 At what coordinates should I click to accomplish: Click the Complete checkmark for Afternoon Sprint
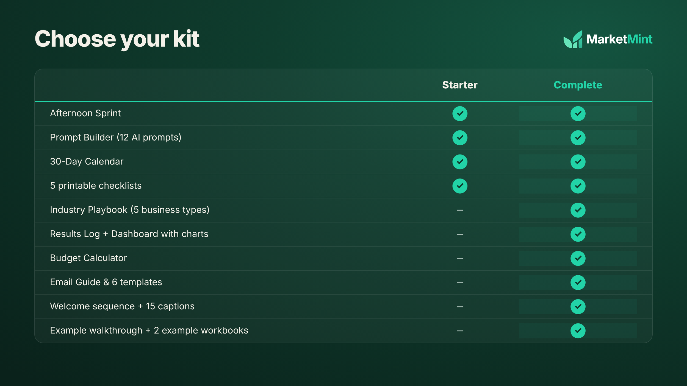(x=578, y=114)
